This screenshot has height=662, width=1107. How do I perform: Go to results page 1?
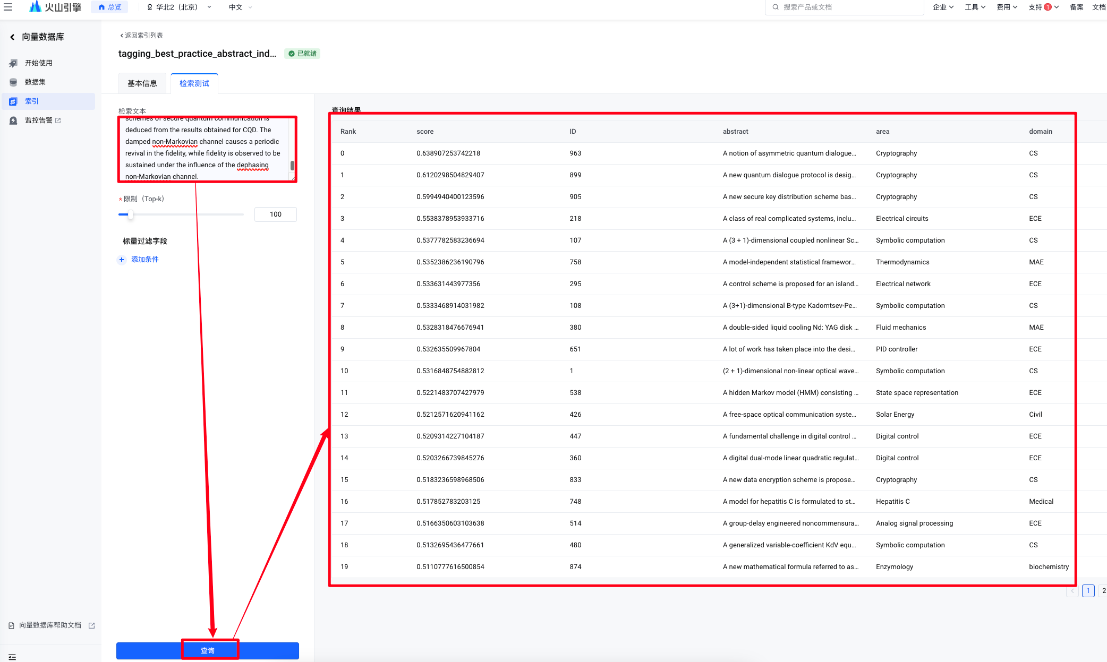pos(1088,590)
